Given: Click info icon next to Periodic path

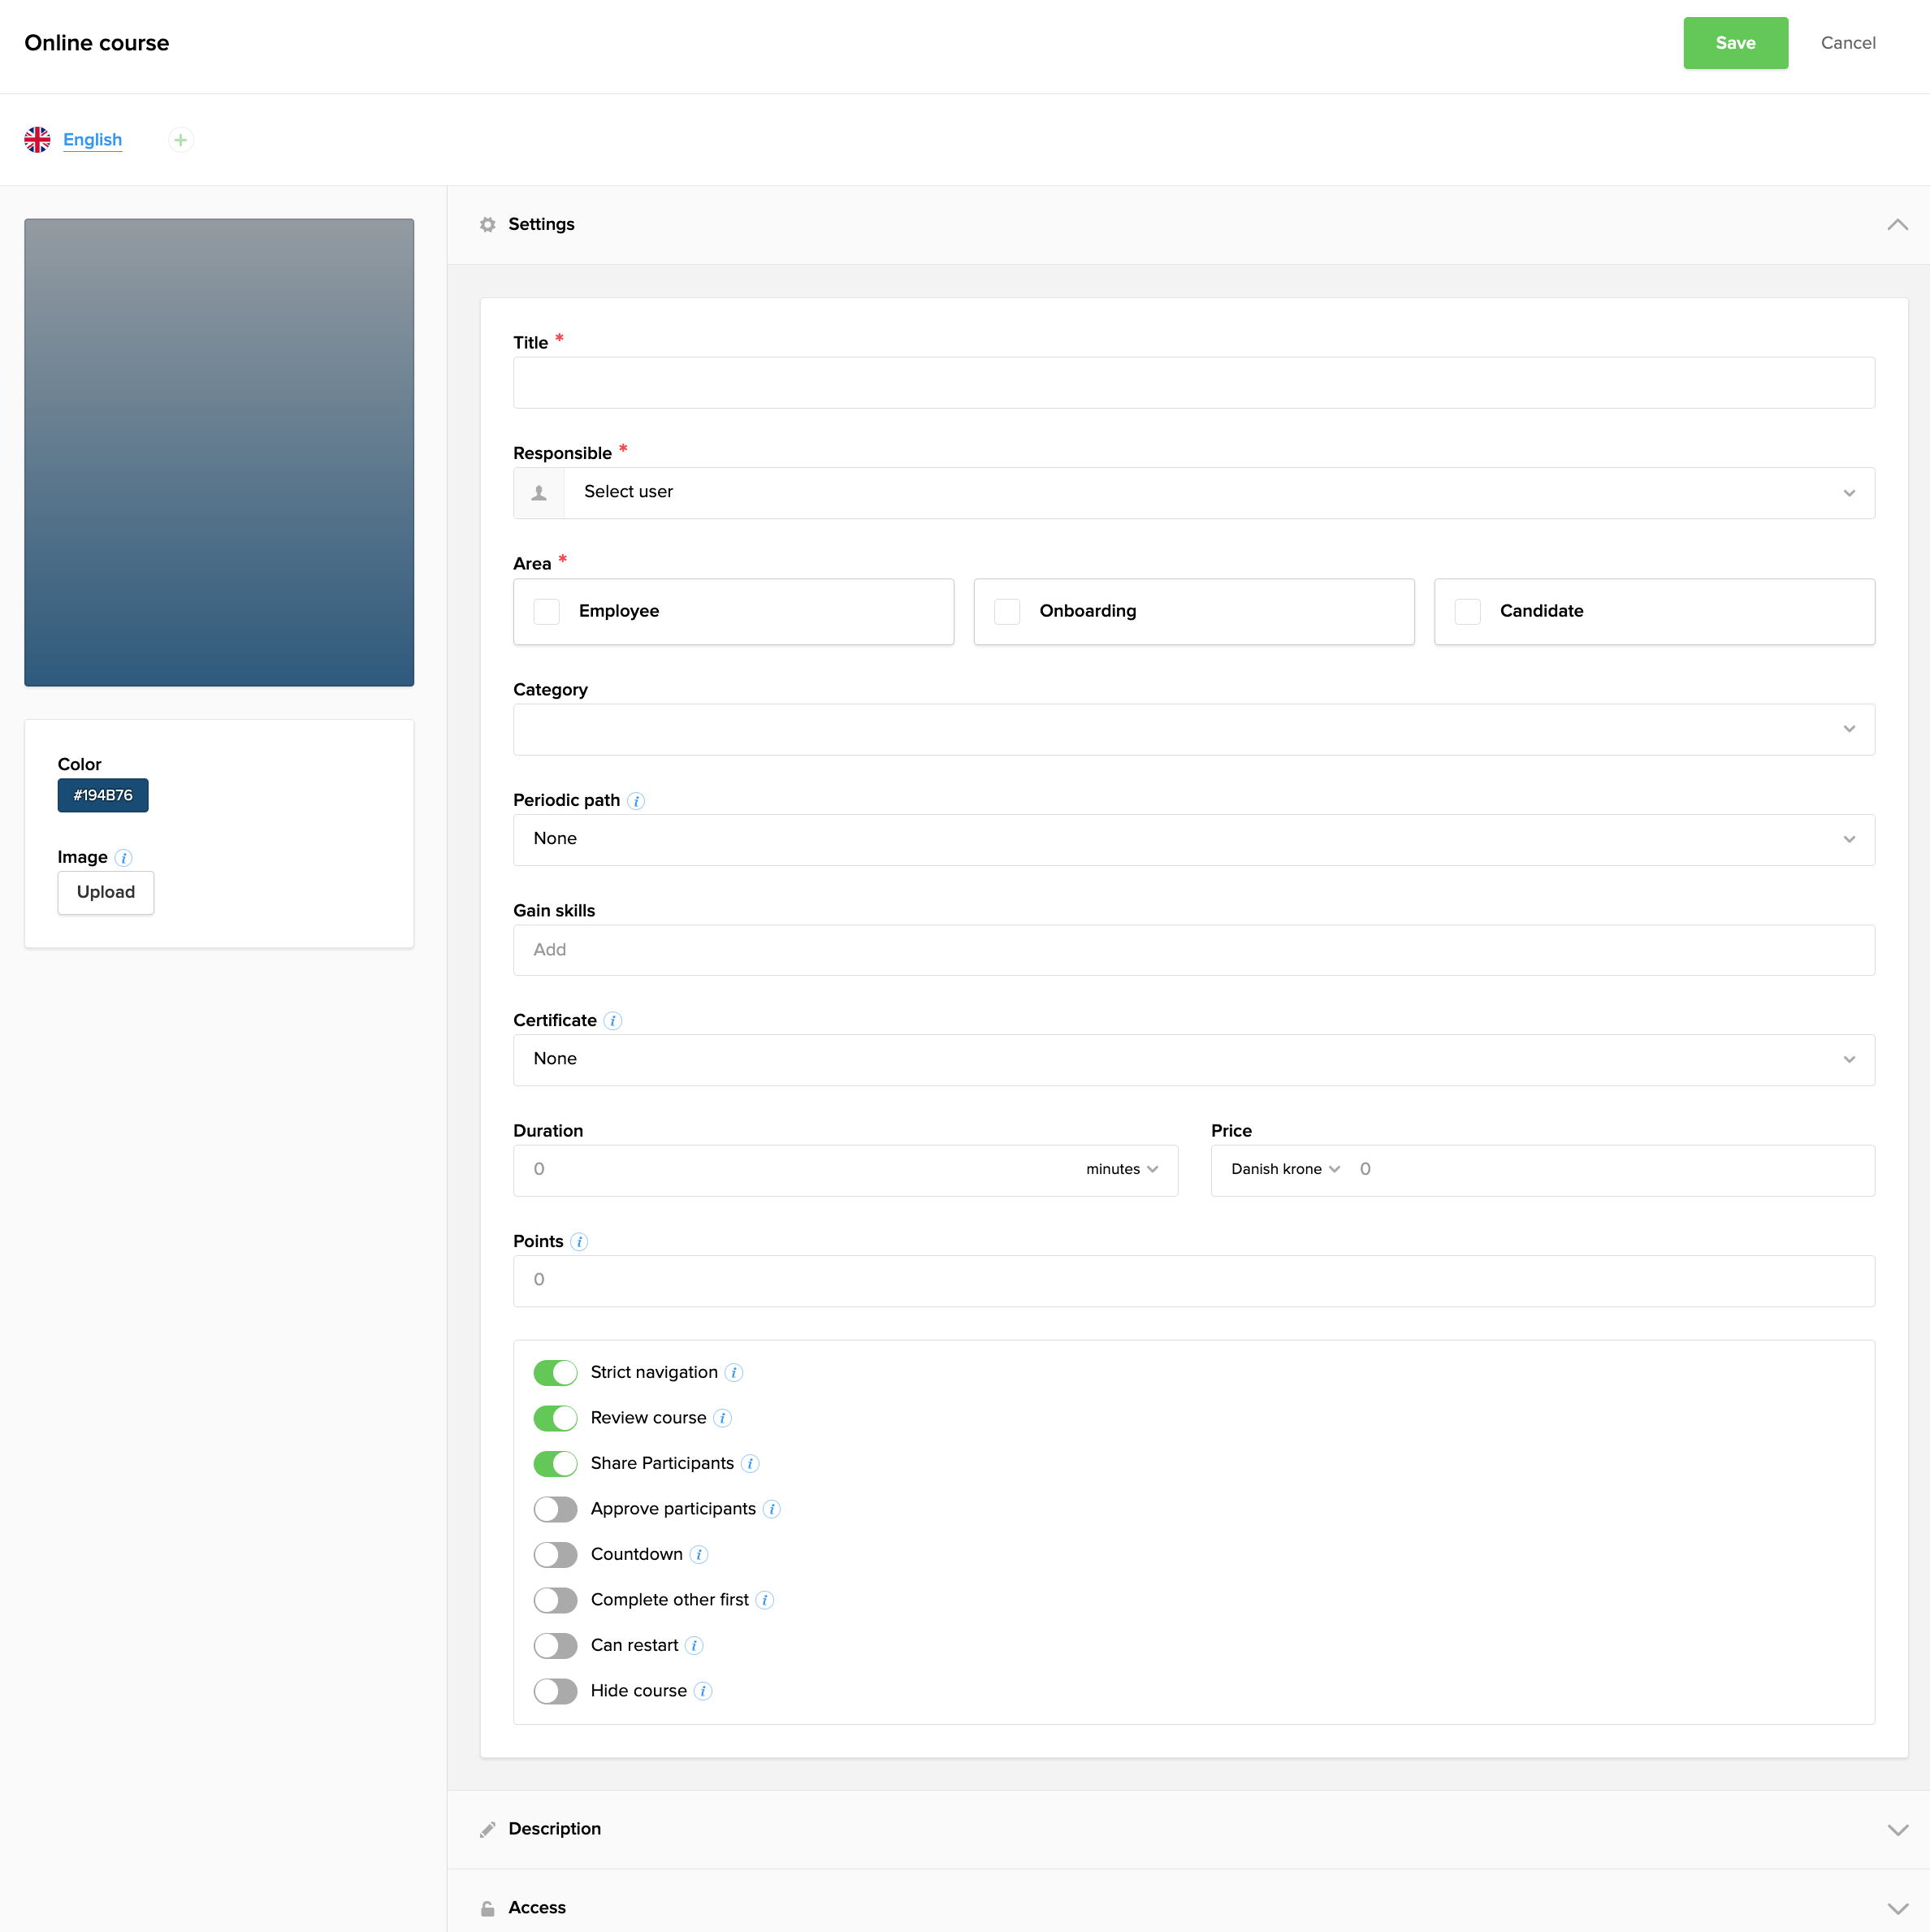Looking at the screenshot, I should click(x=636, y=801).
